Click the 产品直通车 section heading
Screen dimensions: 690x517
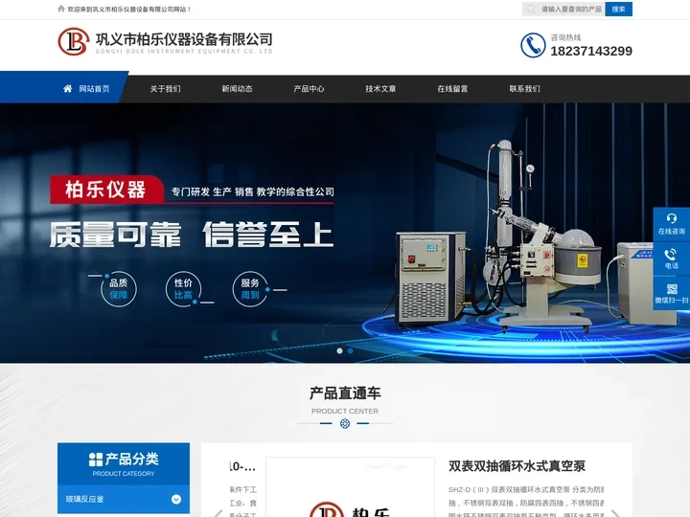[345, 393]
